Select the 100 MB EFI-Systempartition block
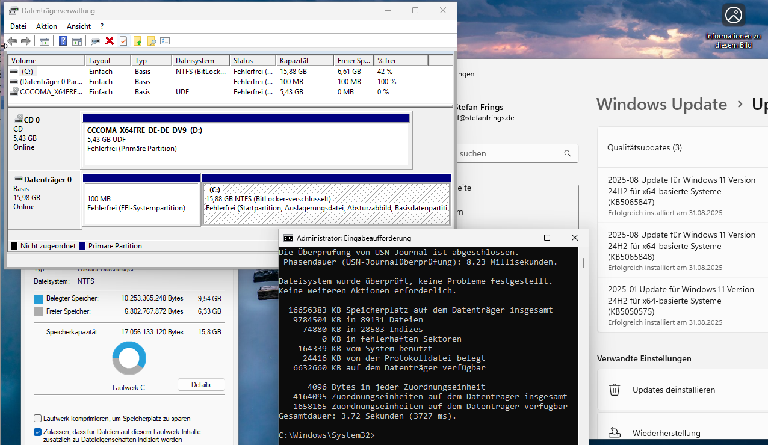This screenshot has height=445, width=768. point(142,204)
